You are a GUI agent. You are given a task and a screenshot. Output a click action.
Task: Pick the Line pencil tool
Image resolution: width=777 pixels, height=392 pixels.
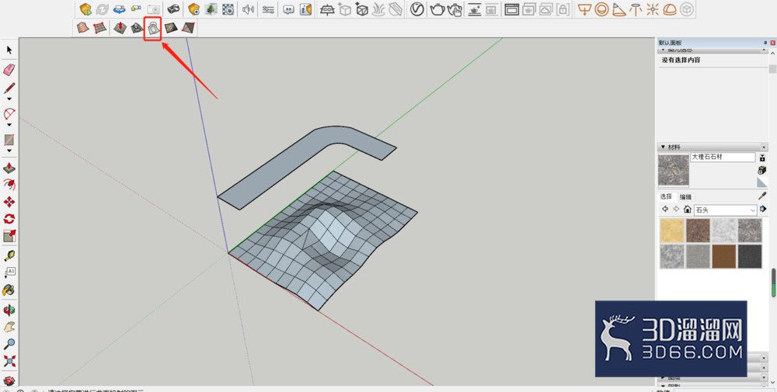point(9,88)
